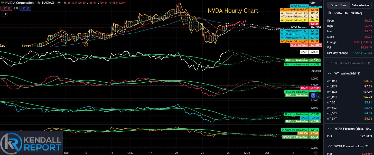Click the red WTAR Forecast 123.8569 label
374x155 pixels.
(306, 45)
